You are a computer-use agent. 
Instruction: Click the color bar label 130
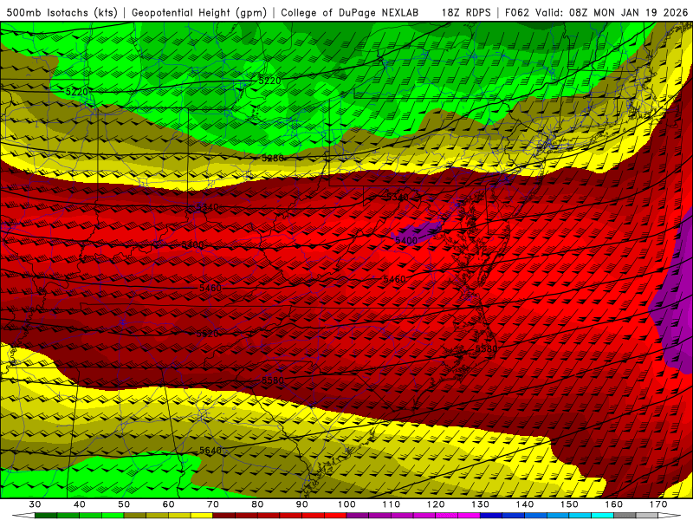click(480, 504)
